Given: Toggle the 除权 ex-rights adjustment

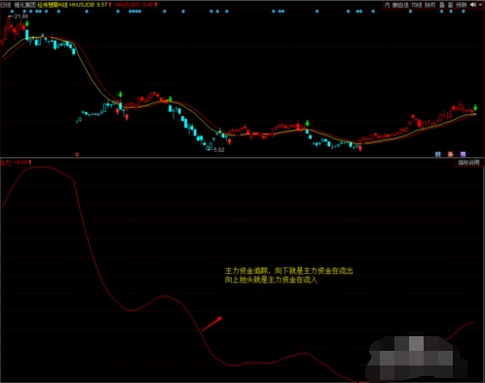Looking at the screenshot, I should (429, 5).
